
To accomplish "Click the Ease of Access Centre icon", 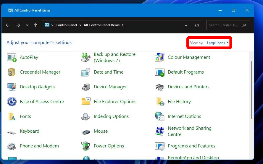I will 12,102.
